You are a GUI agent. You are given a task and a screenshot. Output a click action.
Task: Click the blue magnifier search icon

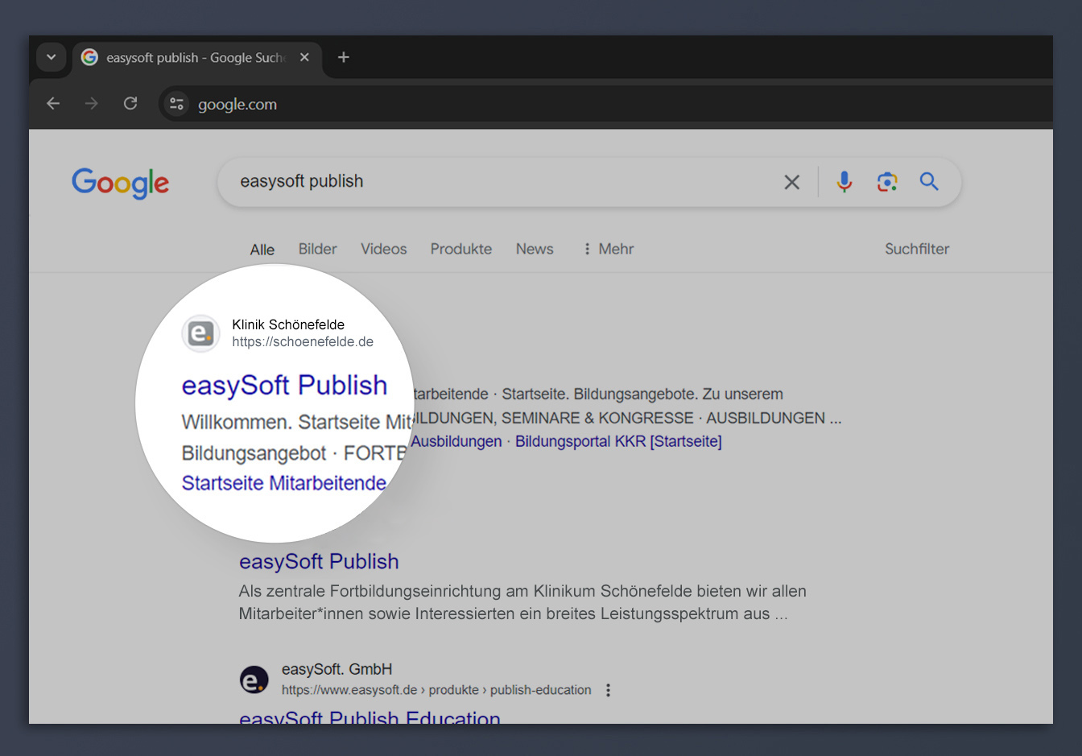coord(929,182)
